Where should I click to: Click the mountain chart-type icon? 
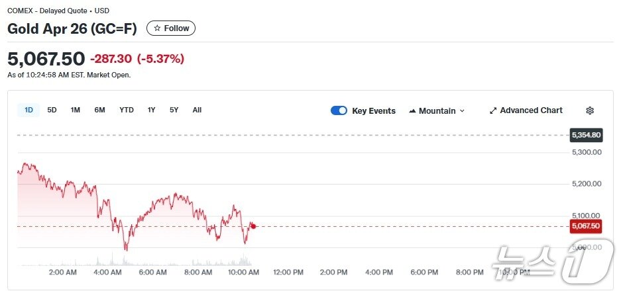click(412, 111)
